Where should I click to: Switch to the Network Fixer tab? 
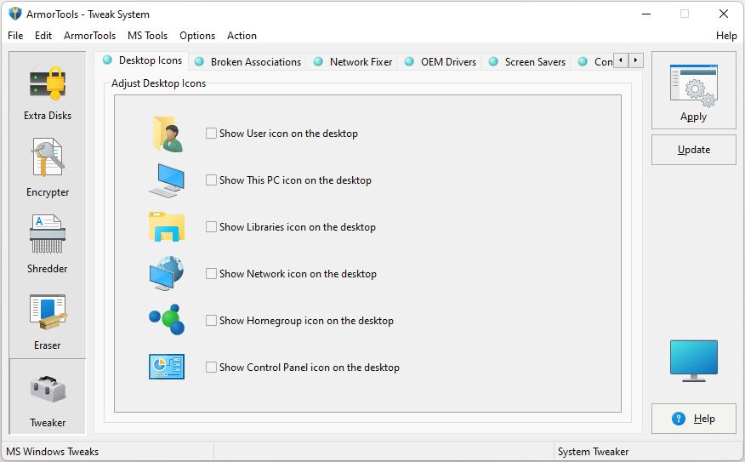click(361, 62)
